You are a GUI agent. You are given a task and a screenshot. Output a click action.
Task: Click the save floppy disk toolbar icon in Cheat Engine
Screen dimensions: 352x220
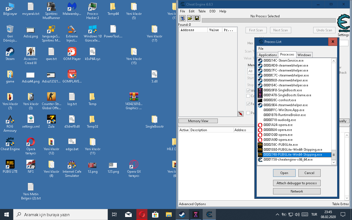[197, 18]
